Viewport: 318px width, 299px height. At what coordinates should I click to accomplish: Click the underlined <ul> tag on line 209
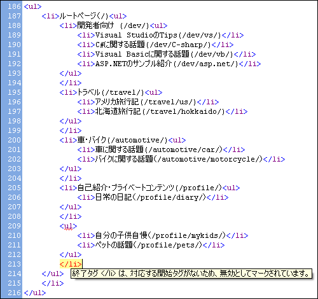[x=68, y=226]
